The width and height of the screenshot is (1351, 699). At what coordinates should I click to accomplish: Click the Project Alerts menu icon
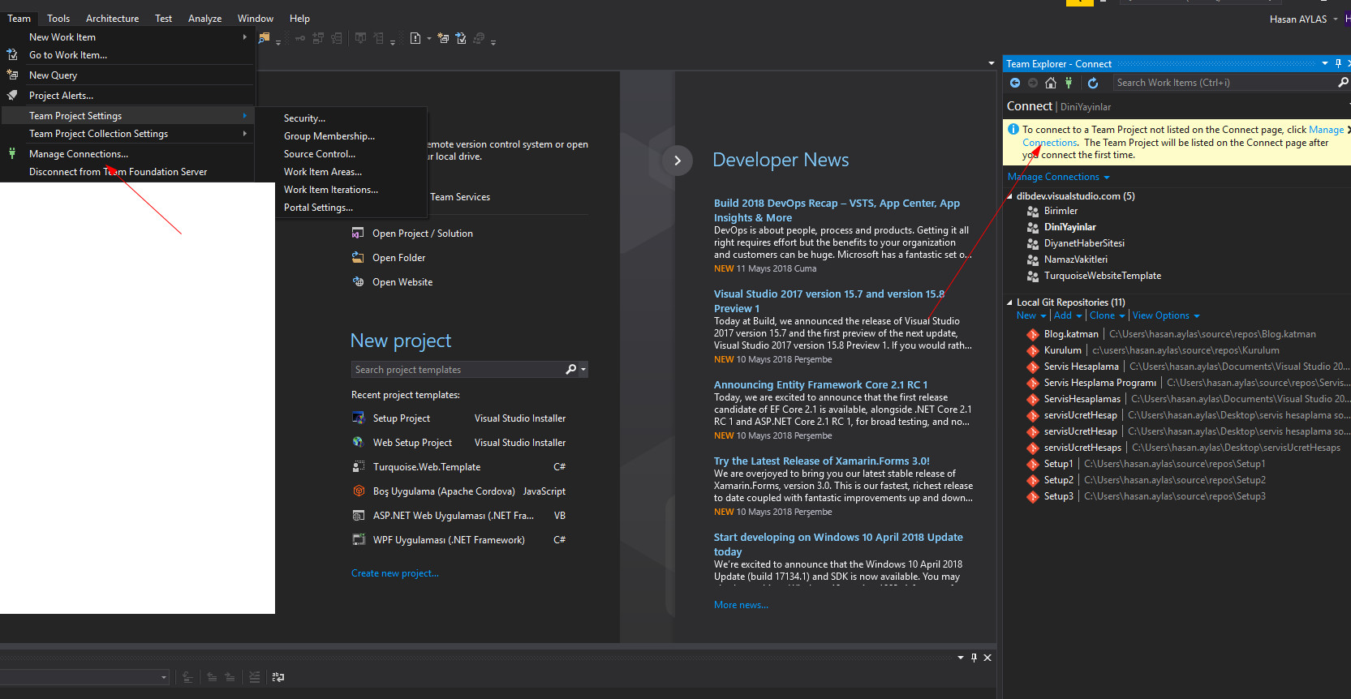click(x=12, y=96)
